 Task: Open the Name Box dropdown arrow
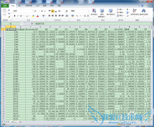pyautogui.click(x=22, y=24)
